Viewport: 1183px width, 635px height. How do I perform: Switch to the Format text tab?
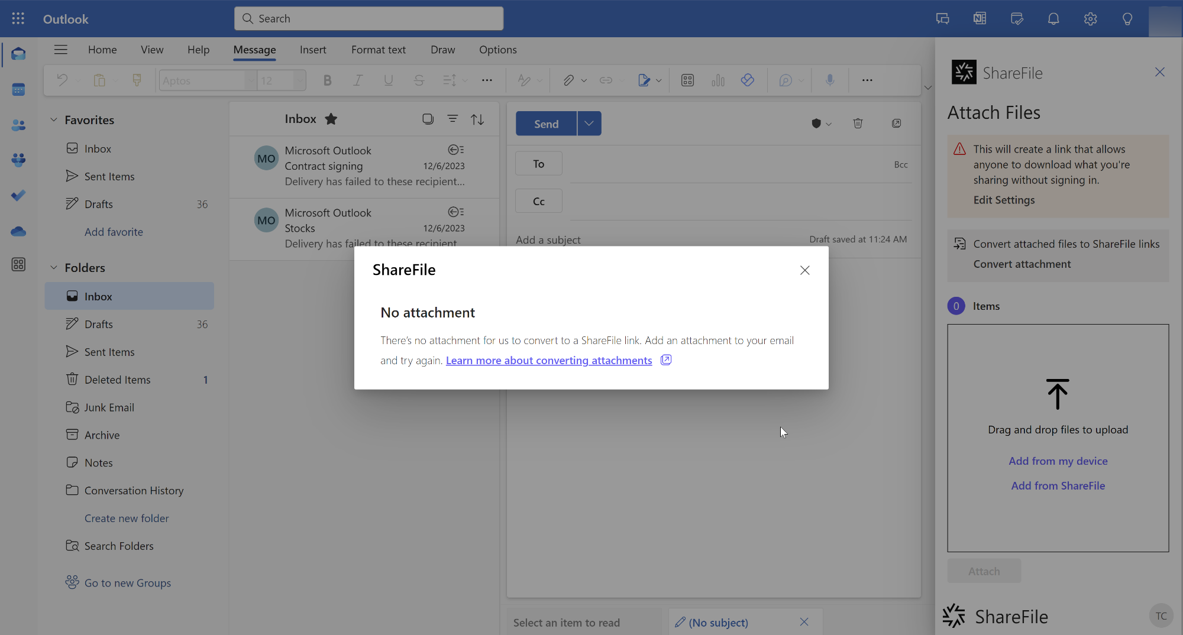[379, 50]
